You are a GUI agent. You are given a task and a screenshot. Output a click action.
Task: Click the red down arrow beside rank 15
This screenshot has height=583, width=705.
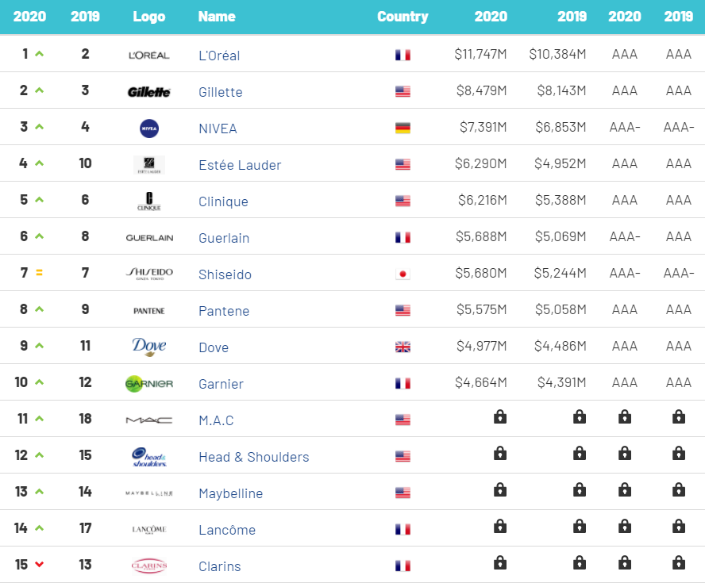coord(39,565)
